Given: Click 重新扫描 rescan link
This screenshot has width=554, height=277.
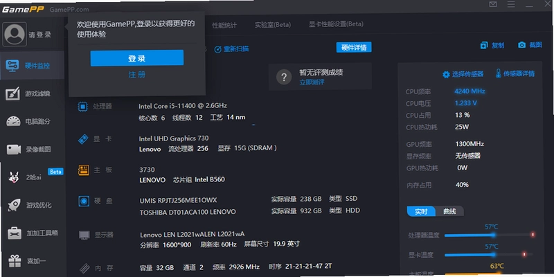Looking at the screenshot, I should (231, 48).
